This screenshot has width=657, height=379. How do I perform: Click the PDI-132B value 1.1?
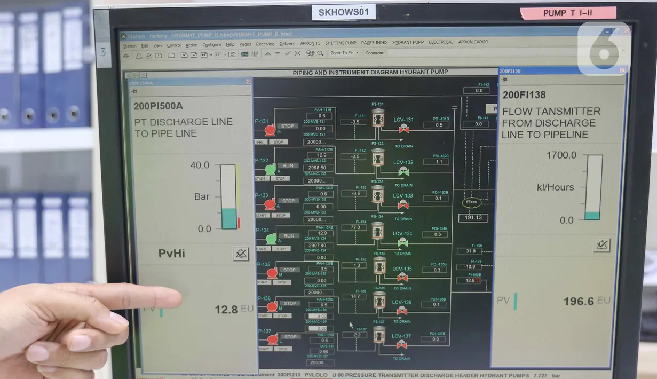[437, 162]
